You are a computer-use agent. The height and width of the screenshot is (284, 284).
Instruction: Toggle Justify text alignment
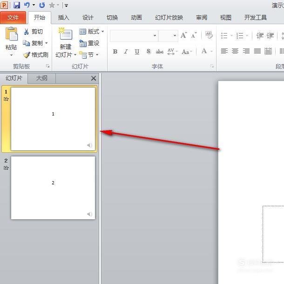[x=257, y=51]
